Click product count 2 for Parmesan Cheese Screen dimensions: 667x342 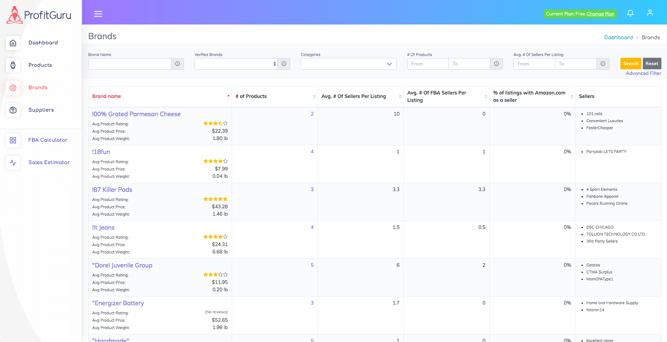[312, 114]
